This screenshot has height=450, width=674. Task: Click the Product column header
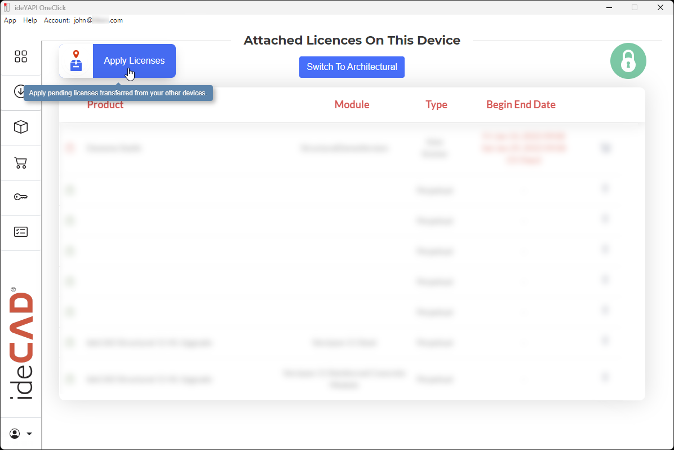(x=105, y=104)
